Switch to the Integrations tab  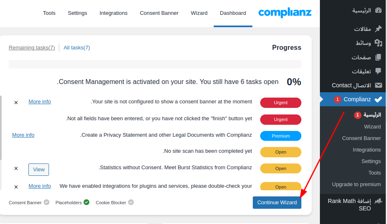(113, 13)
